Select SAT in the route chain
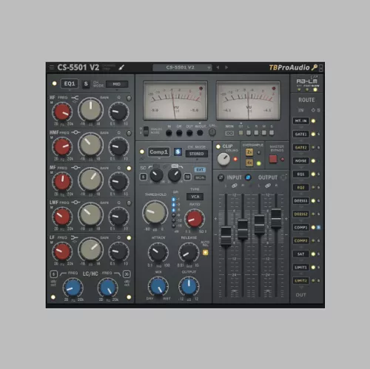 tap(301, 254)
